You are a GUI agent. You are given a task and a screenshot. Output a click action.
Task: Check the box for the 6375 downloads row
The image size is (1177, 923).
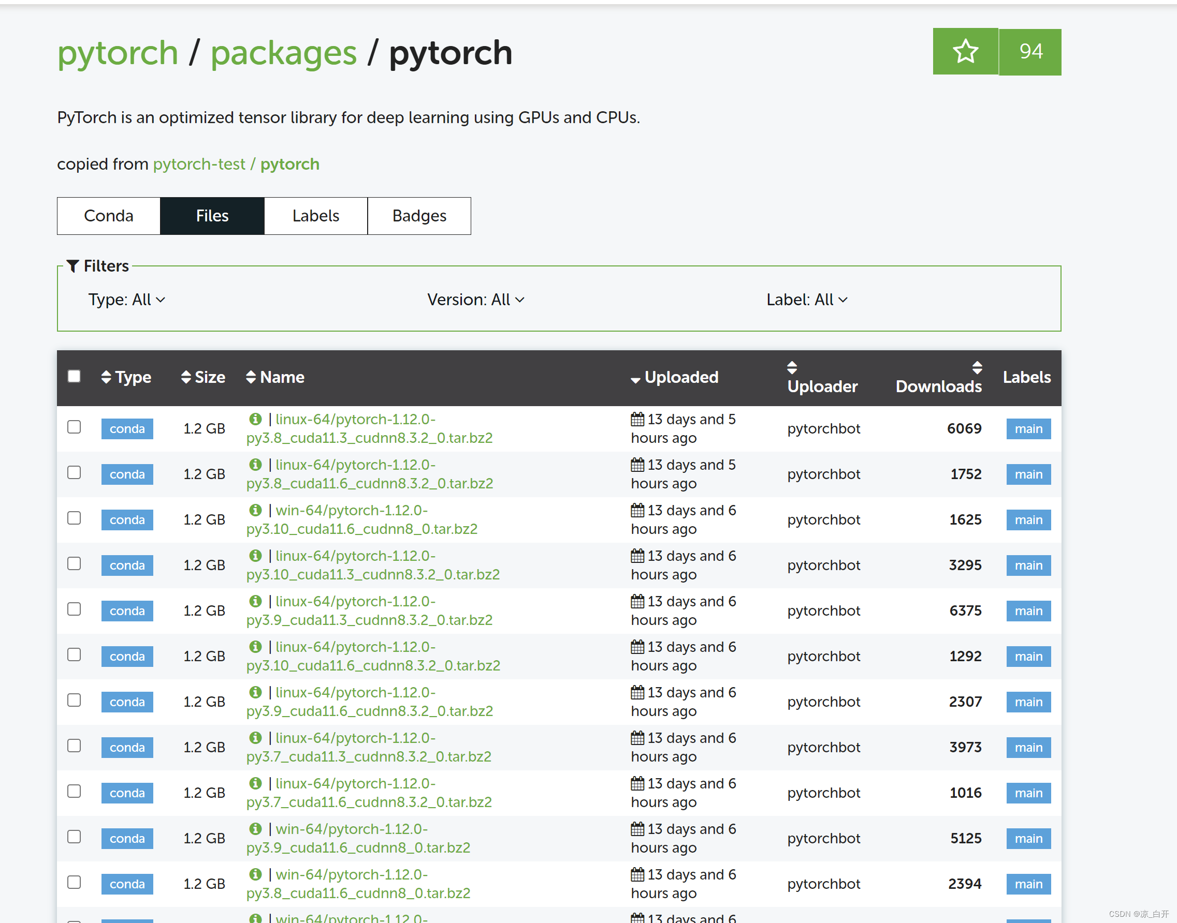[x=74, y=609]
